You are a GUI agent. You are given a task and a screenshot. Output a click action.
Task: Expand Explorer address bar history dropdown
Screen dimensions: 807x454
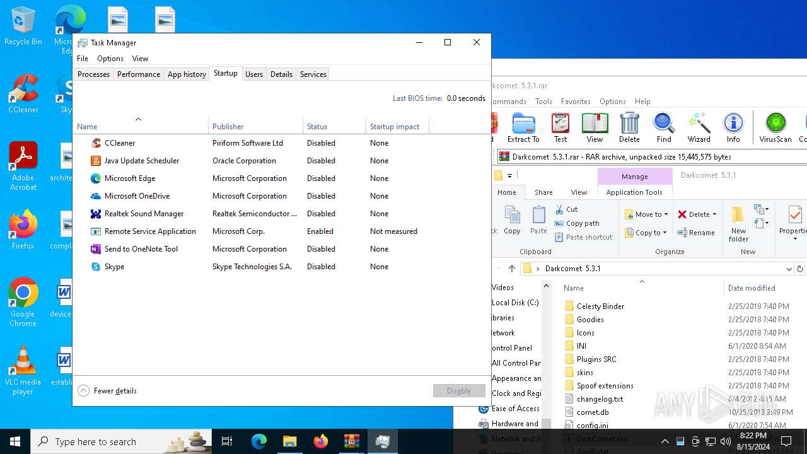(x=789, y=269)
